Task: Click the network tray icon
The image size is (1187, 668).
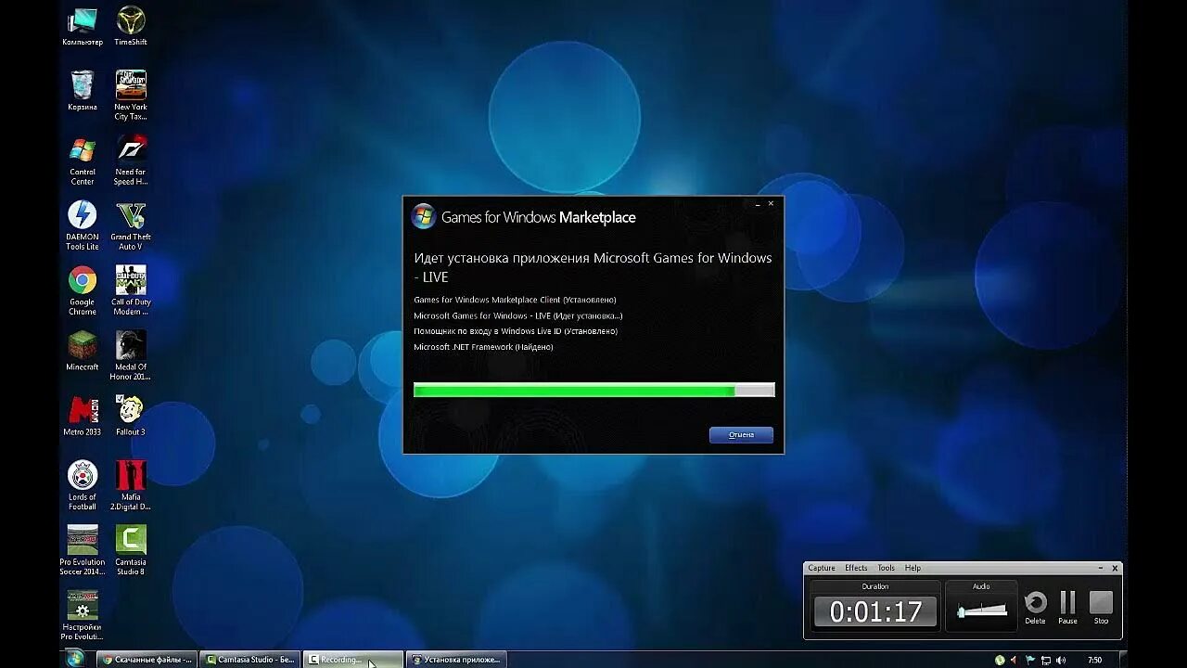Action: (x=1045, y=660)
